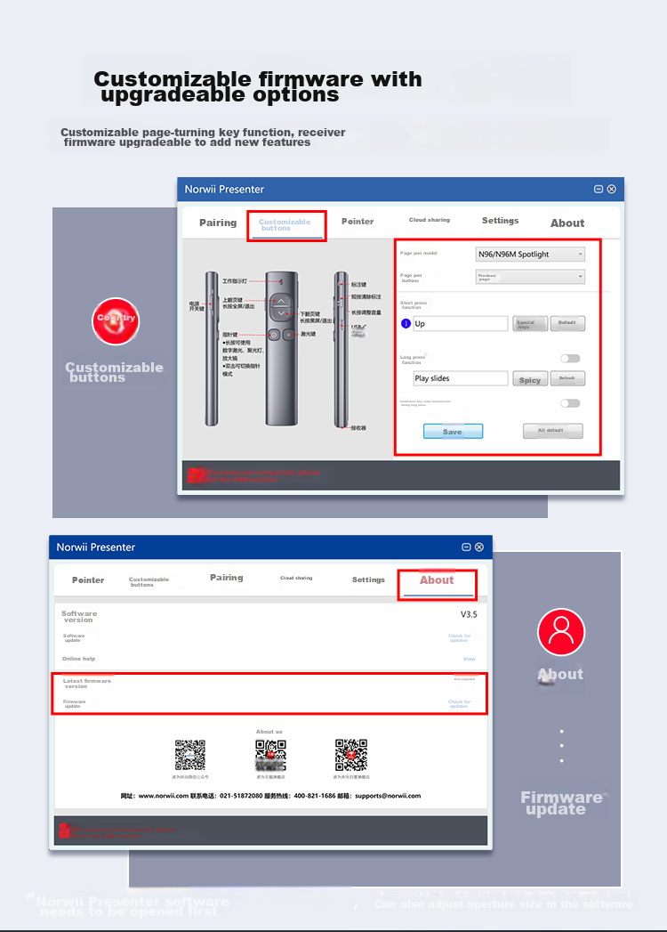Switch to Pairing tab in lower window
The width and height of the screenshot is (667, 932).
[226, 578]
